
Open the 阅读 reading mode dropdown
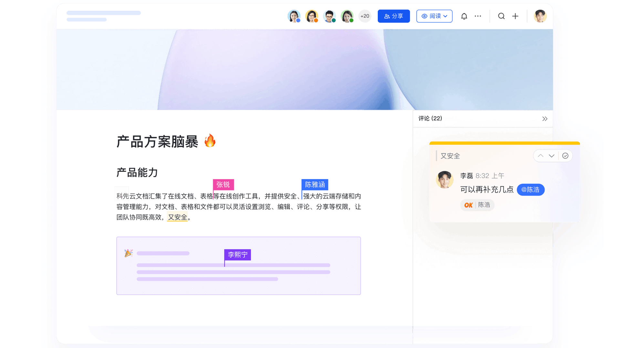tap(434, 16)
